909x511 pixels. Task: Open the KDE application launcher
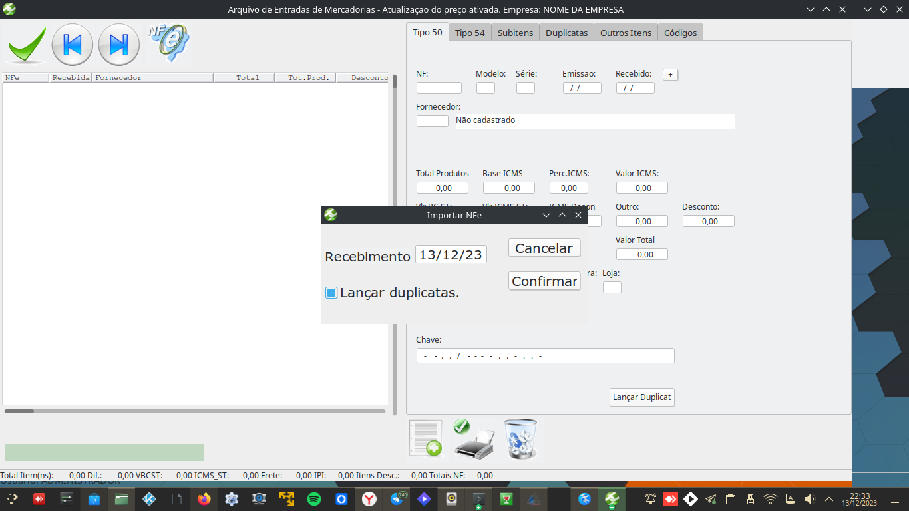coord(12,498)
